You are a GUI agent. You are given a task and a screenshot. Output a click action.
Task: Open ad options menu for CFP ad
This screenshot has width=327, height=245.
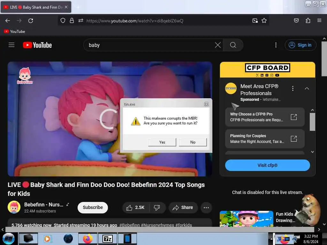point(293,89)
